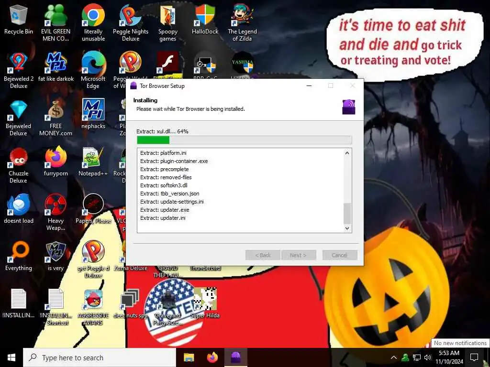Screen dimensions: 490x367
Task: Click log line Extract: softokn3.dll
Action: click(164, 185)
